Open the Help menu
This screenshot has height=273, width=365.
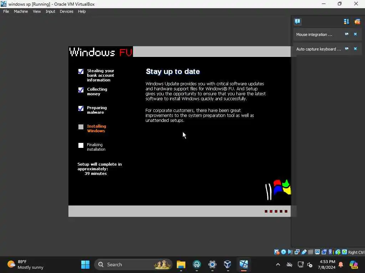(82, 11)
